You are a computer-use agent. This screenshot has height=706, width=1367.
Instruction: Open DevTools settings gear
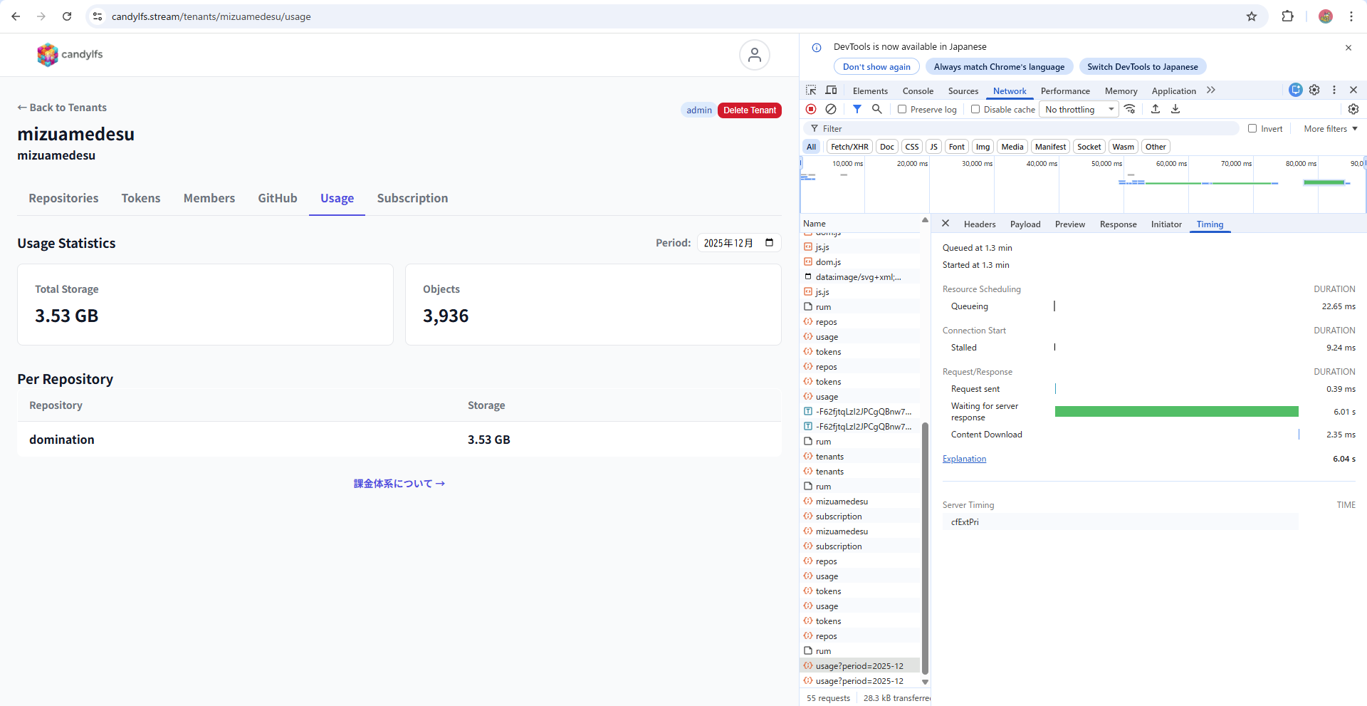(1314, 90)
